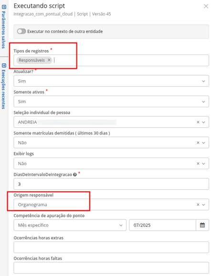
Task: Open the Origem responsável dropdown chevron
Action: click(203, 204)
